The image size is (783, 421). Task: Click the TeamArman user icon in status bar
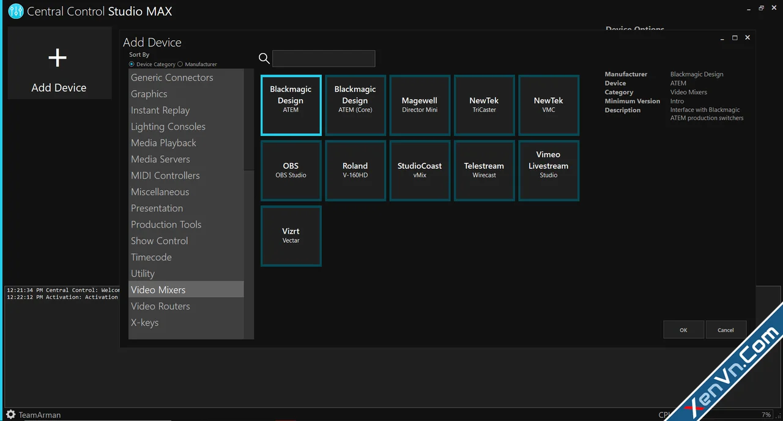pos(11,415)
